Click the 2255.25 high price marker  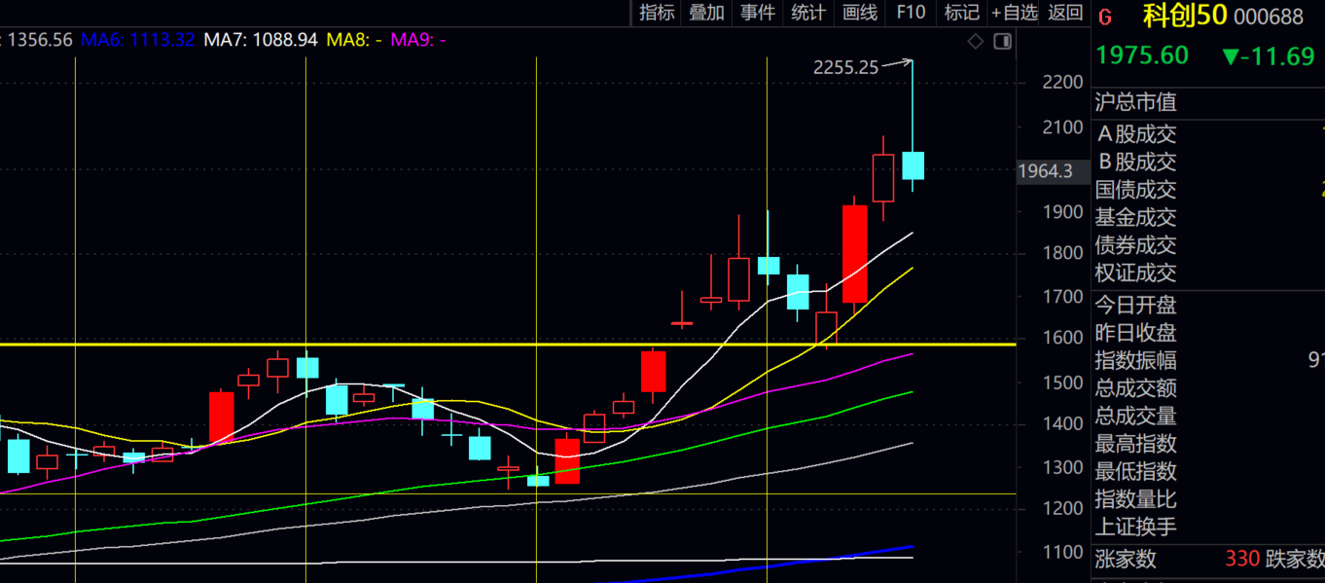[x=845, y=67]
